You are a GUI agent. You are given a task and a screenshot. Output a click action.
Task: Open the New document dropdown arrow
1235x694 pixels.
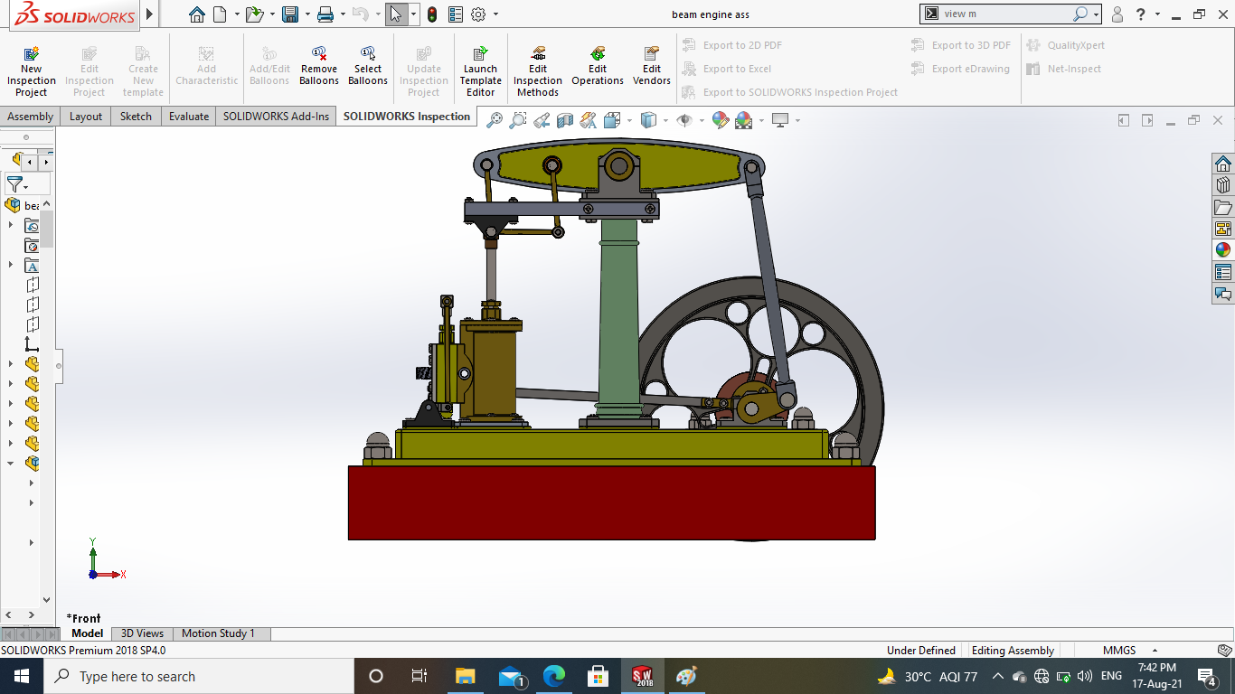tap(237, 14)
